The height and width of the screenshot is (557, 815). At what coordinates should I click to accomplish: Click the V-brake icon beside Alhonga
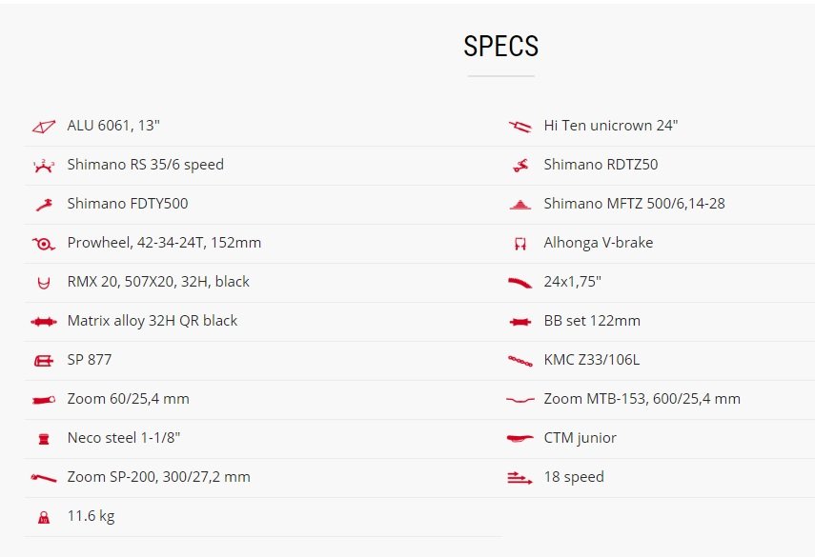pyautogui.click(x=520, y=244)
